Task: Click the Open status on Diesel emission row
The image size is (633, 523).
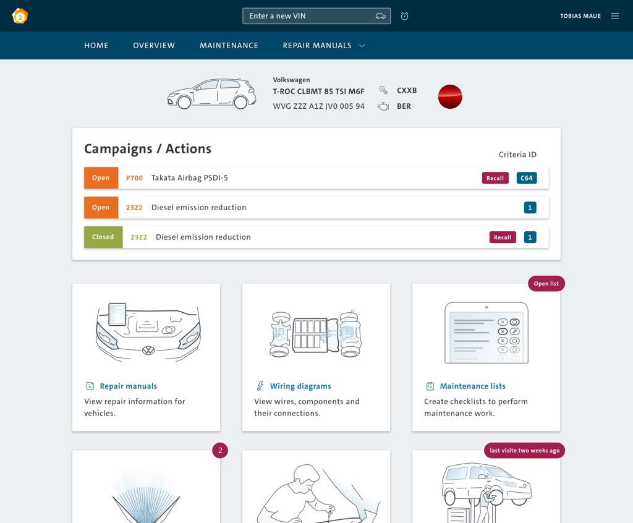Action: (x=101, y=208)
